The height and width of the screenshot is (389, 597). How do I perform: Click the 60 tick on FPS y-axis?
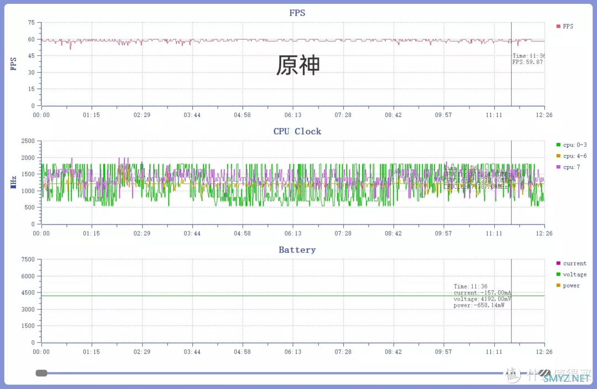[x=31, y=39]
